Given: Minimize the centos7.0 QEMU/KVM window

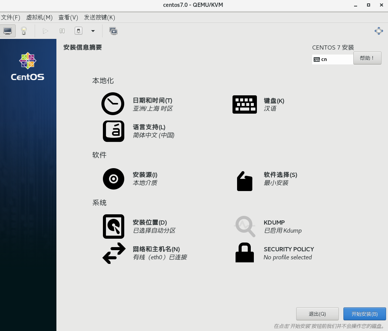Looking at the screenshot, I should click(x=356, y=5).
